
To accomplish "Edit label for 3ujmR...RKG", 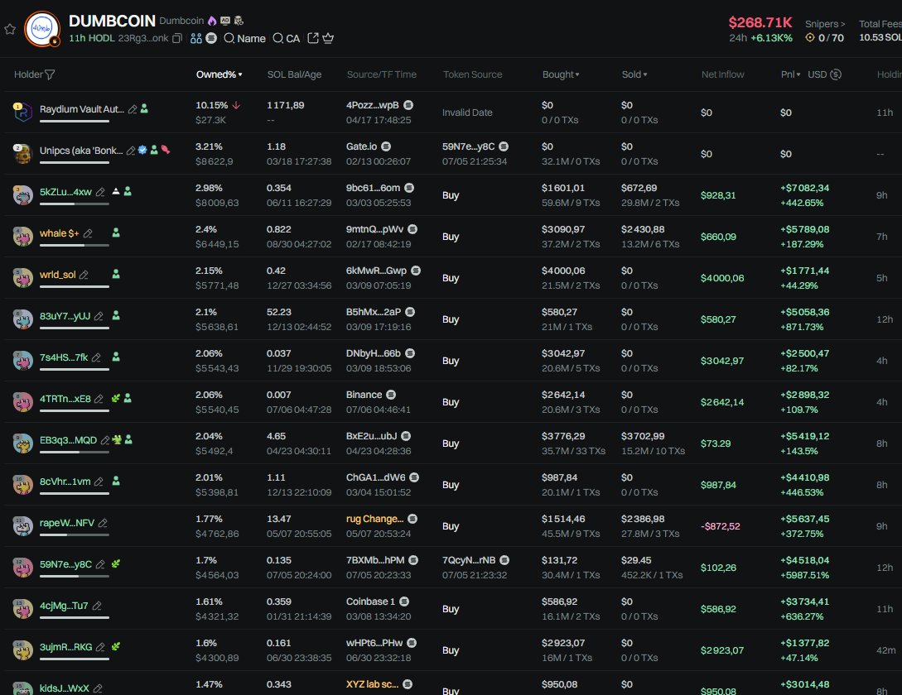I will click(x=100, y=647).
